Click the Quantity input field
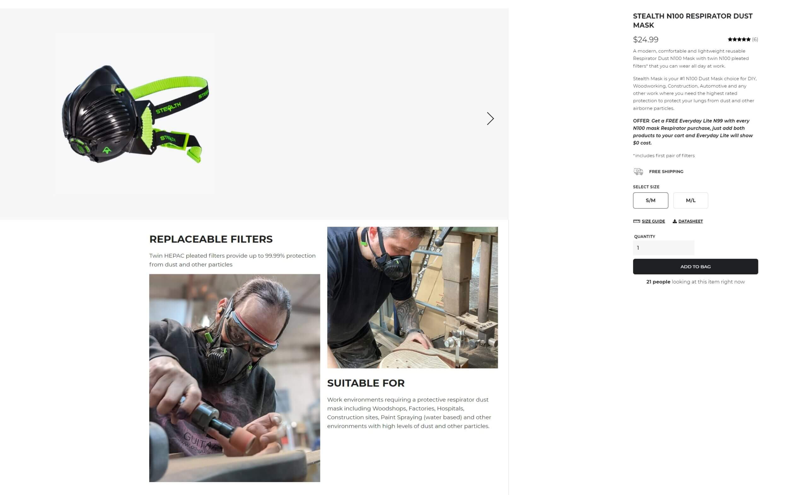The image size is (807, 495). 663,248
